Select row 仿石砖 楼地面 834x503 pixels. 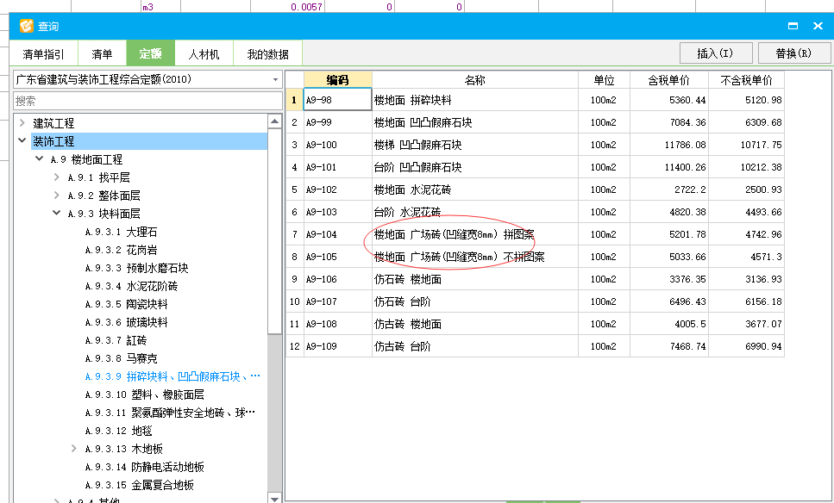click(535, 278)
